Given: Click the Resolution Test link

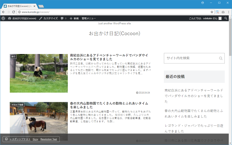Looking at the screenshot, I should coord(49,139).
